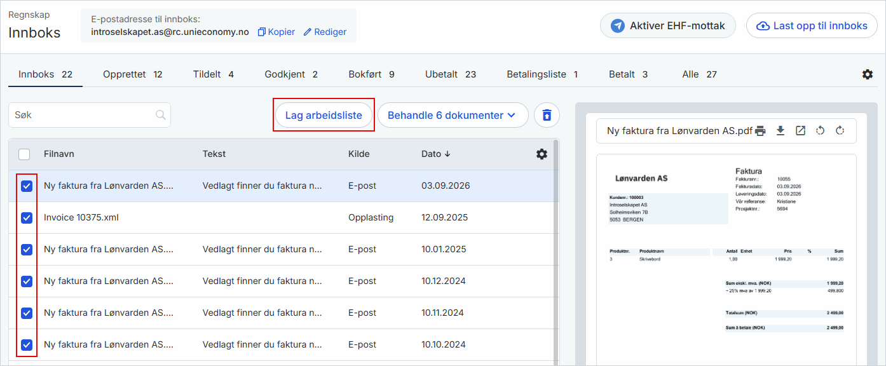Open table column settings gear icon
The image size is (886, 366).
click(x=542, y=154)
